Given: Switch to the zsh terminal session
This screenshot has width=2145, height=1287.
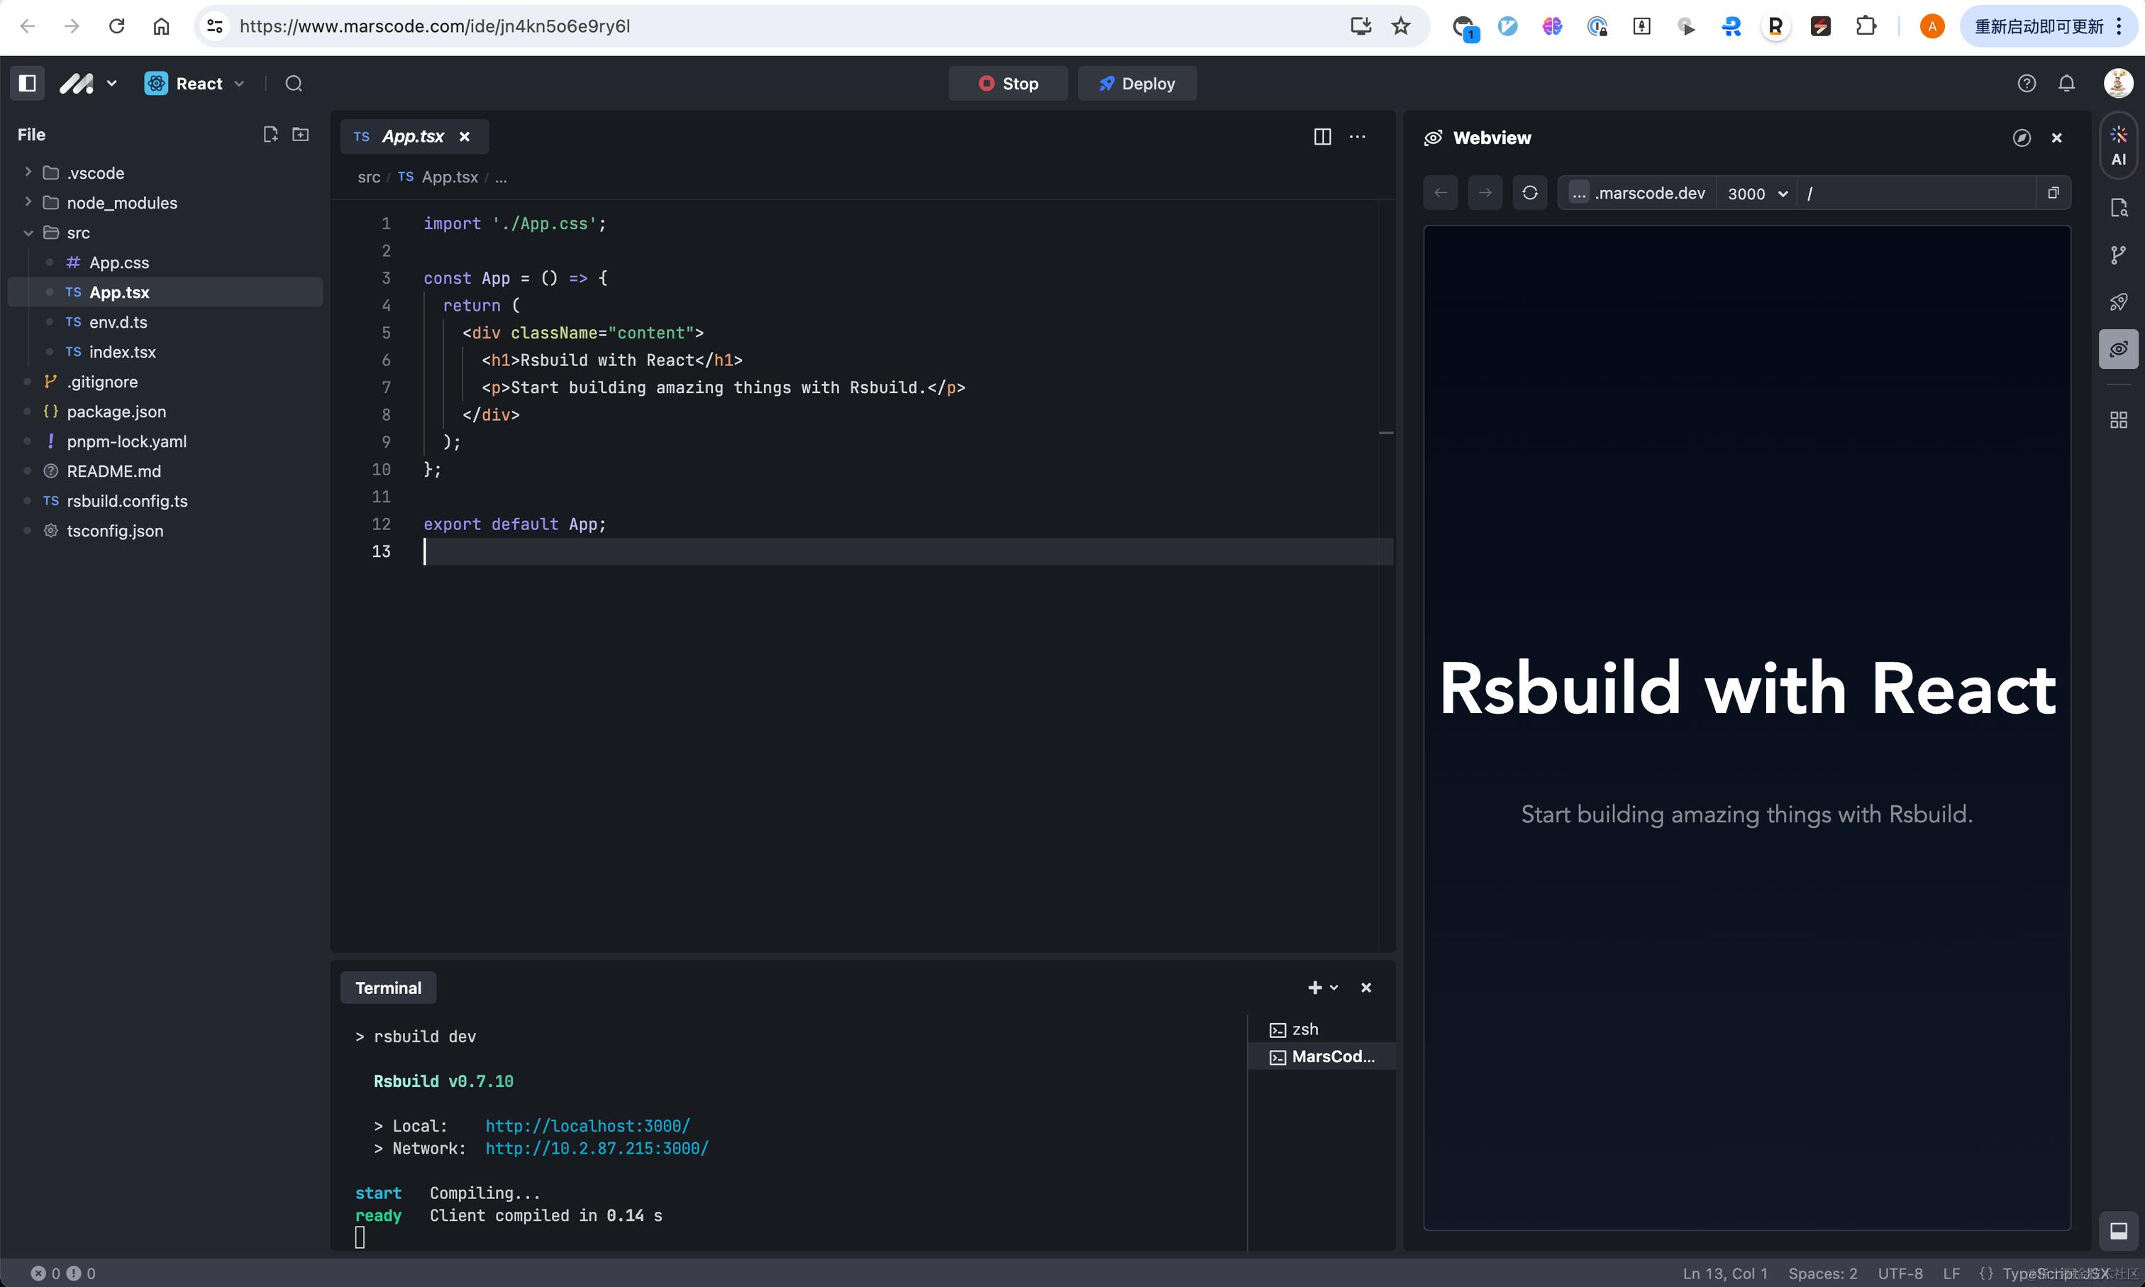Looking at the screenshot, I should pos(1304,1029).
